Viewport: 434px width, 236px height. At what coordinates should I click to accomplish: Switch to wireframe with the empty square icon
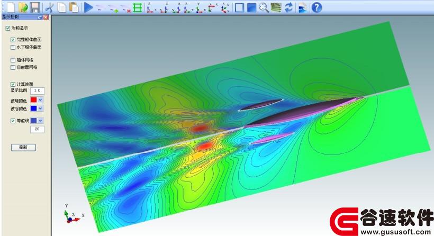pos(239,7)
